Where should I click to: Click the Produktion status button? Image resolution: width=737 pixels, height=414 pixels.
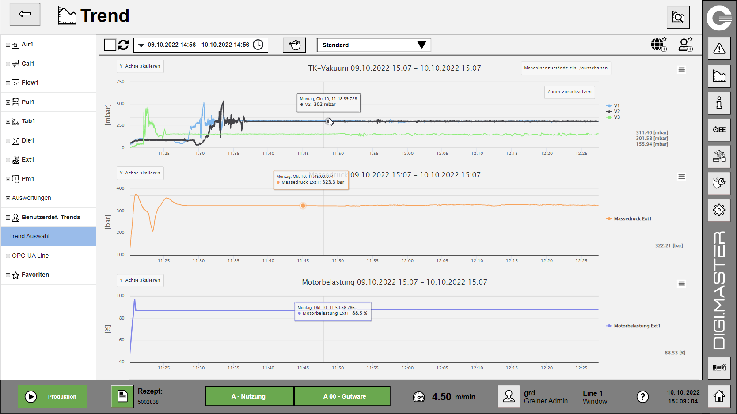(x=53, y=396)
